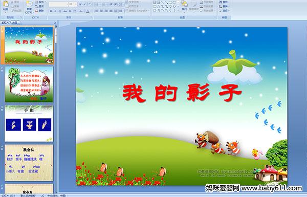Click the Replace (替换) button

(224, 6)
